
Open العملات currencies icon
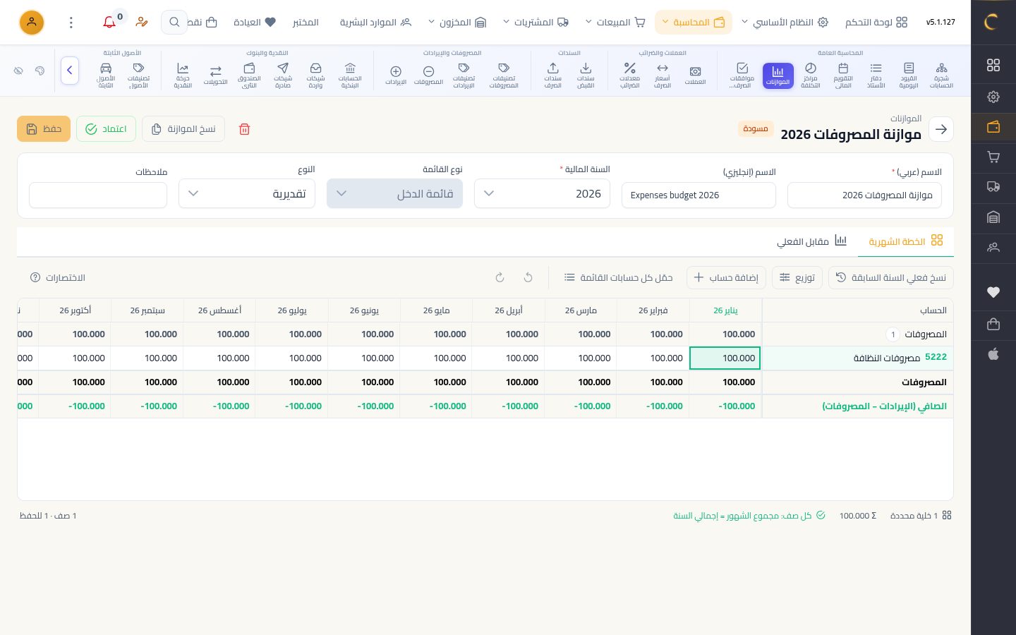(x=695, y=75)
